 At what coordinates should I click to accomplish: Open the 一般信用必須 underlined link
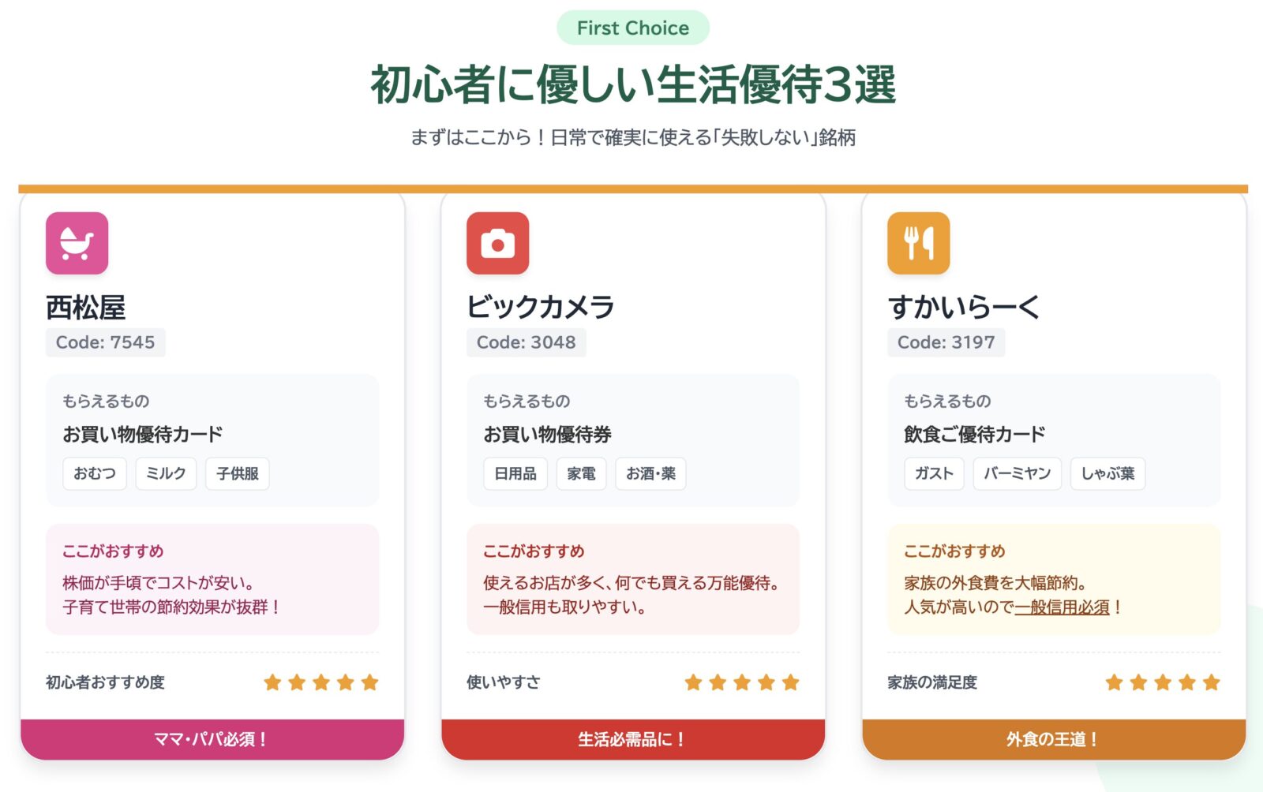tap(1062, 607)
